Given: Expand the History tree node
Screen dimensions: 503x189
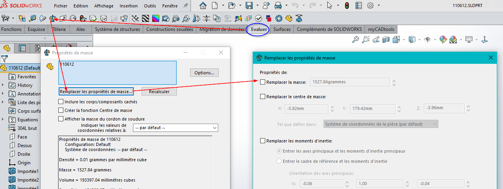Looking at the screenshot, I should [3, 85].
